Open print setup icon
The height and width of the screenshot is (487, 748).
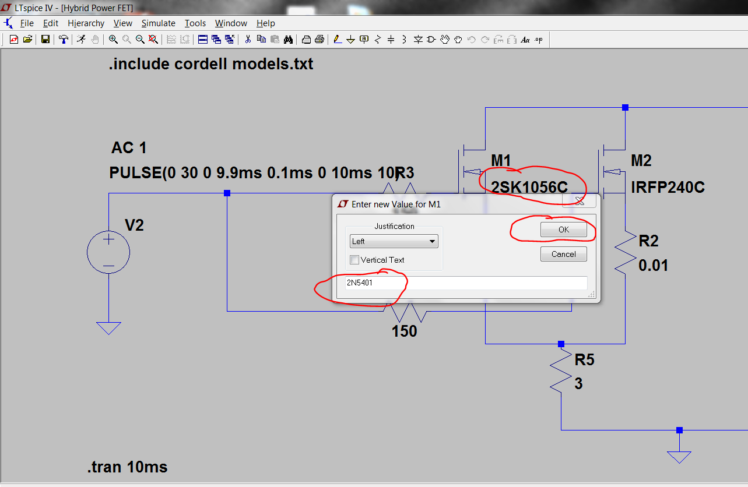[x=306, y=40]
